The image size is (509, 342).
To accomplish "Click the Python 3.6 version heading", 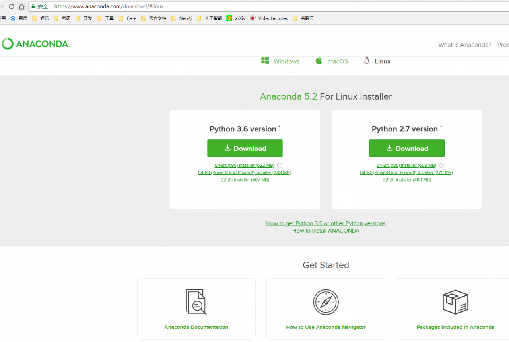I will [245, 129].
